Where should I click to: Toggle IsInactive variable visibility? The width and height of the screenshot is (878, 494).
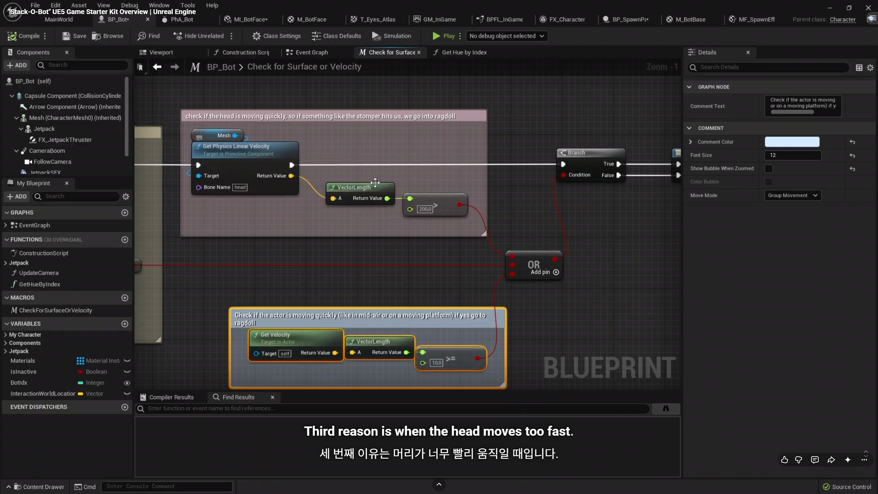coord(127,372)
